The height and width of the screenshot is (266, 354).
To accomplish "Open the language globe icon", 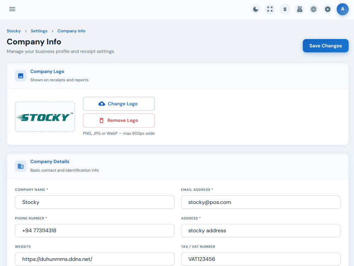I will (314, 9).
